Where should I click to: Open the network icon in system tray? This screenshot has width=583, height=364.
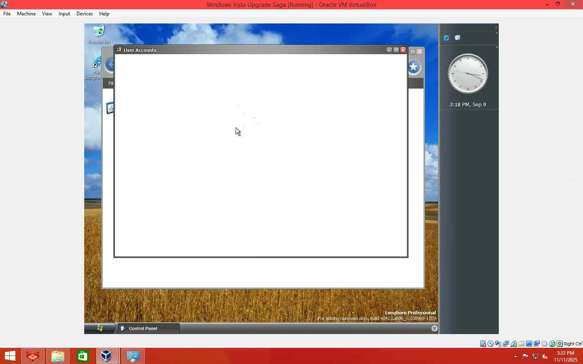coord(535,356)
